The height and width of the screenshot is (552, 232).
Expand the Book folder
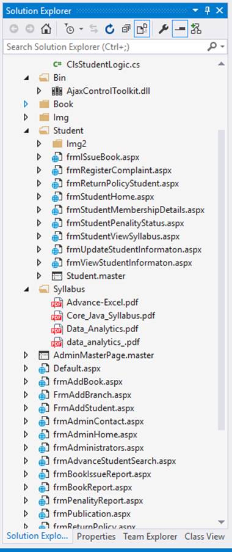[25, 104]
